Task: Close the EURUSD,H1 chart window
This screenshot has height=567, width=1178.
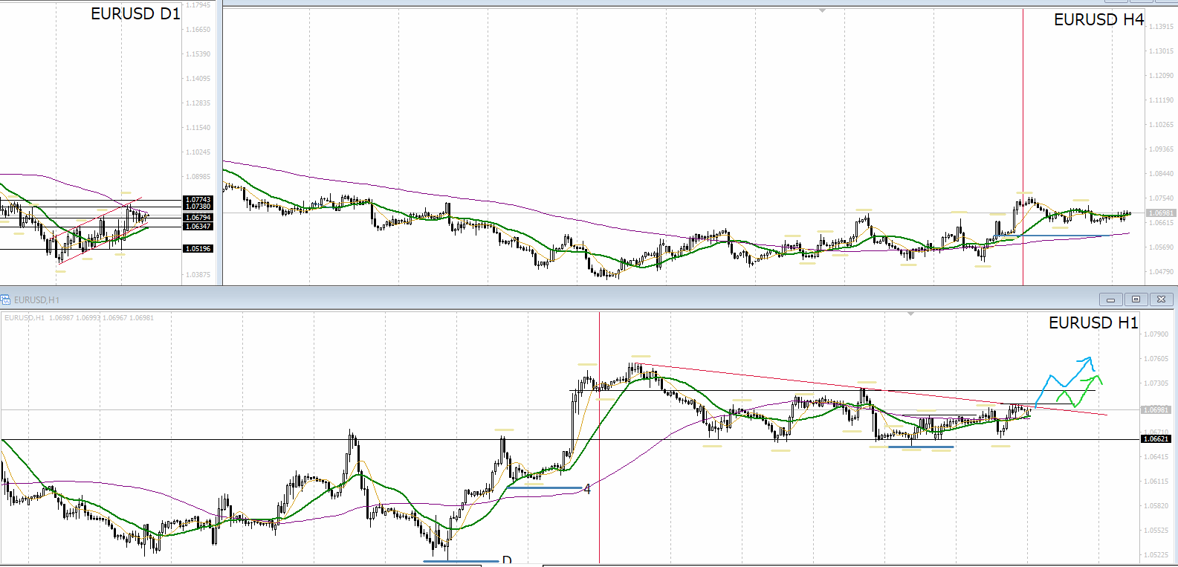Action: point(1161,299)
